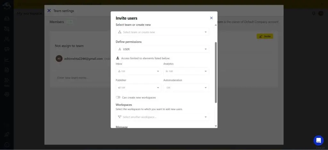Screen dimensions: 328x150
Task: Open the Inbox permission Edit dropdown
Action: point(138,71)
